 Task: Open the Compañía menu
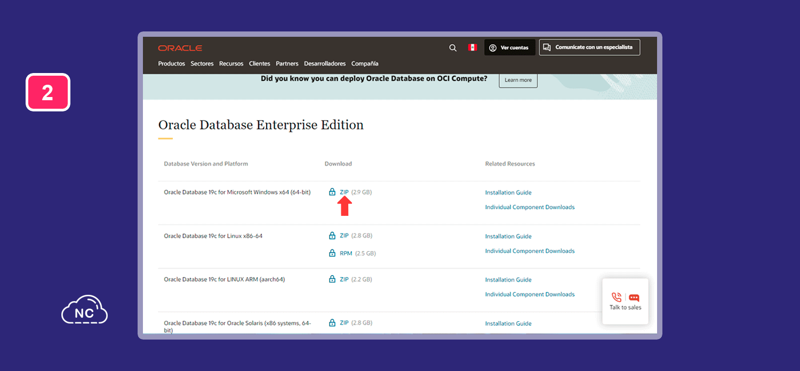point(365,63)
